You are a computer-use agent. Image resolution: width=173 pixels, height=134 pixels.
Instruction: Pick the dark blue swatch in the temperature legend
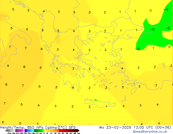click(x=26, y=130)
